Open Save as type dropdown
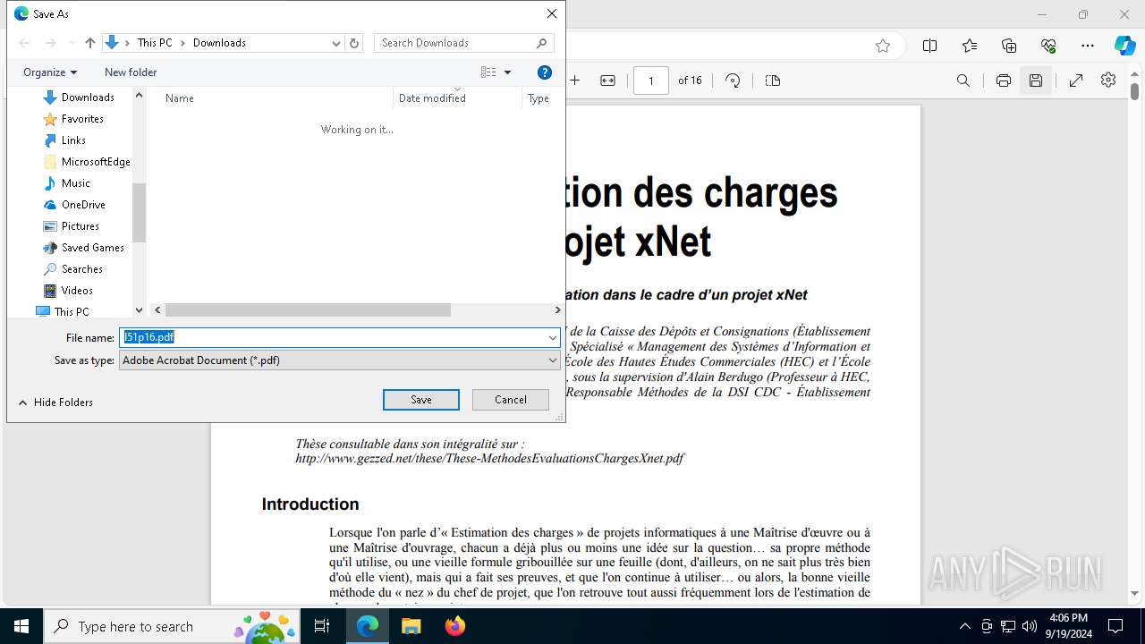The width and height of the screenshot is (1145, 644). [x=553, y=360]
